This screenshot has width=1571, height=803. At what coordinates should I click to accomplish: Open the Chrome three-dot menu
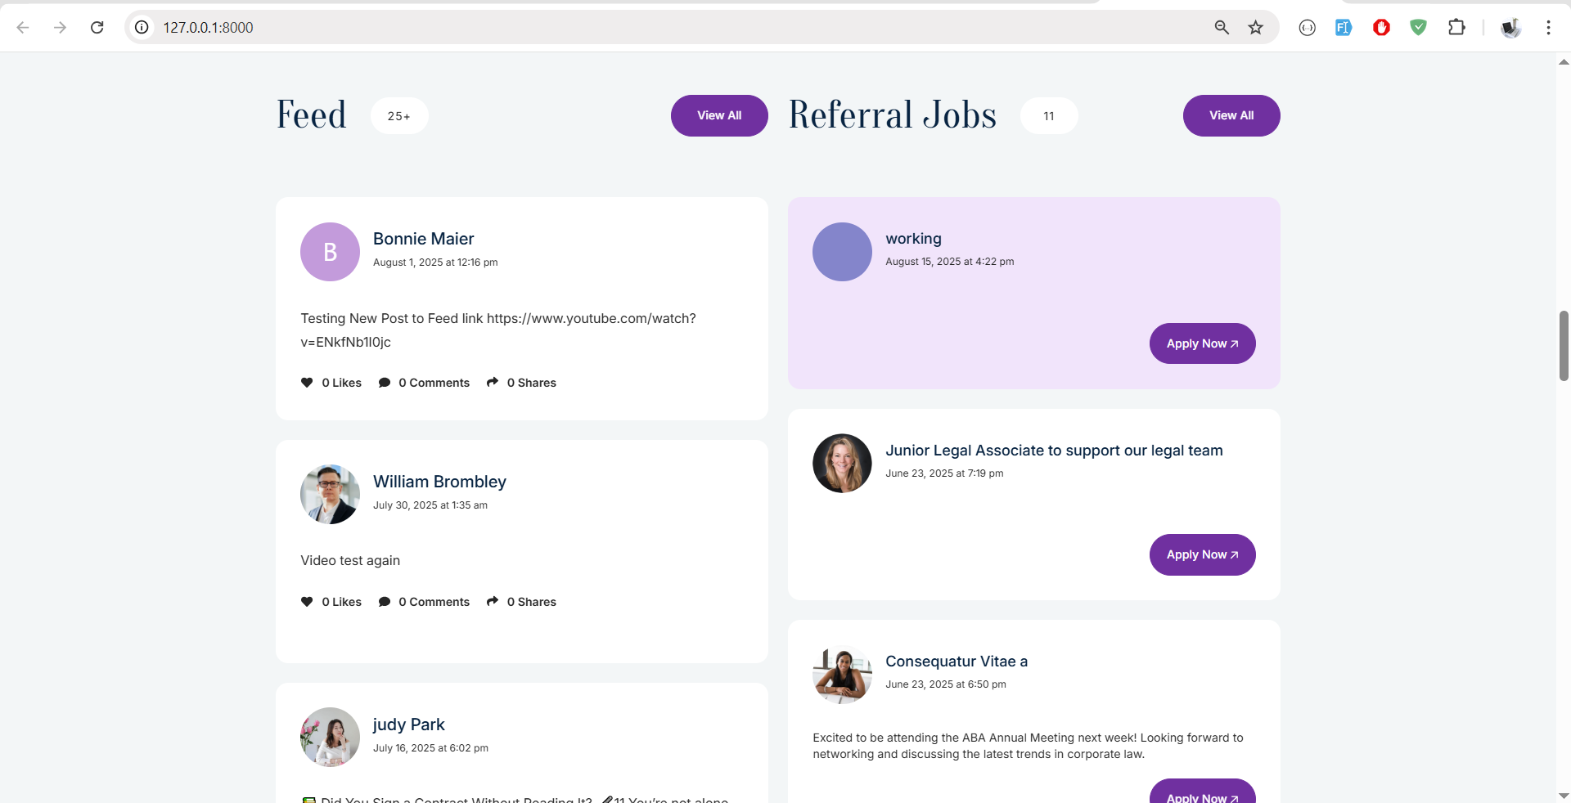pyautogui.click(x=1548, y=28)
